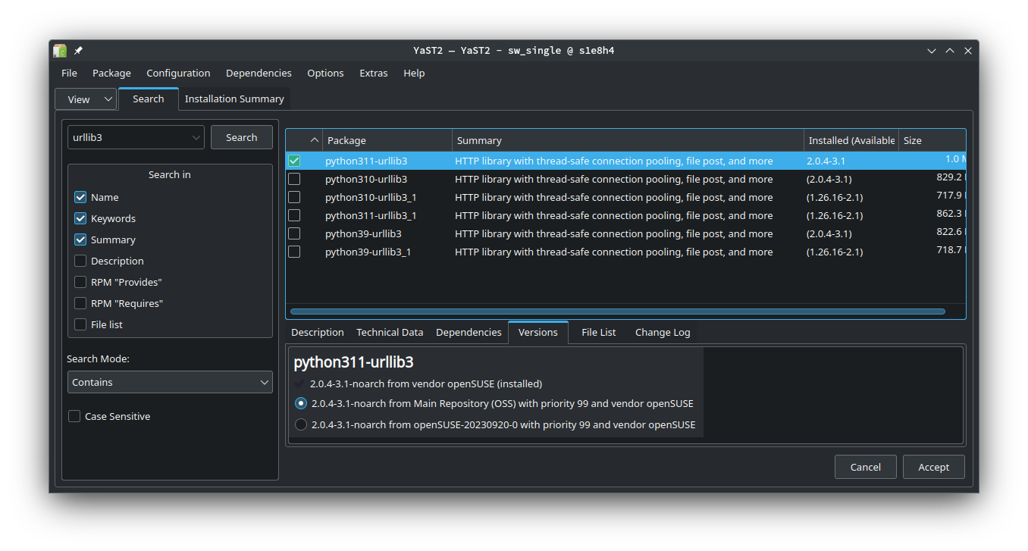Enable the Description search option
Viewport: 1028px width, 551px height.
tap(80, 261)
